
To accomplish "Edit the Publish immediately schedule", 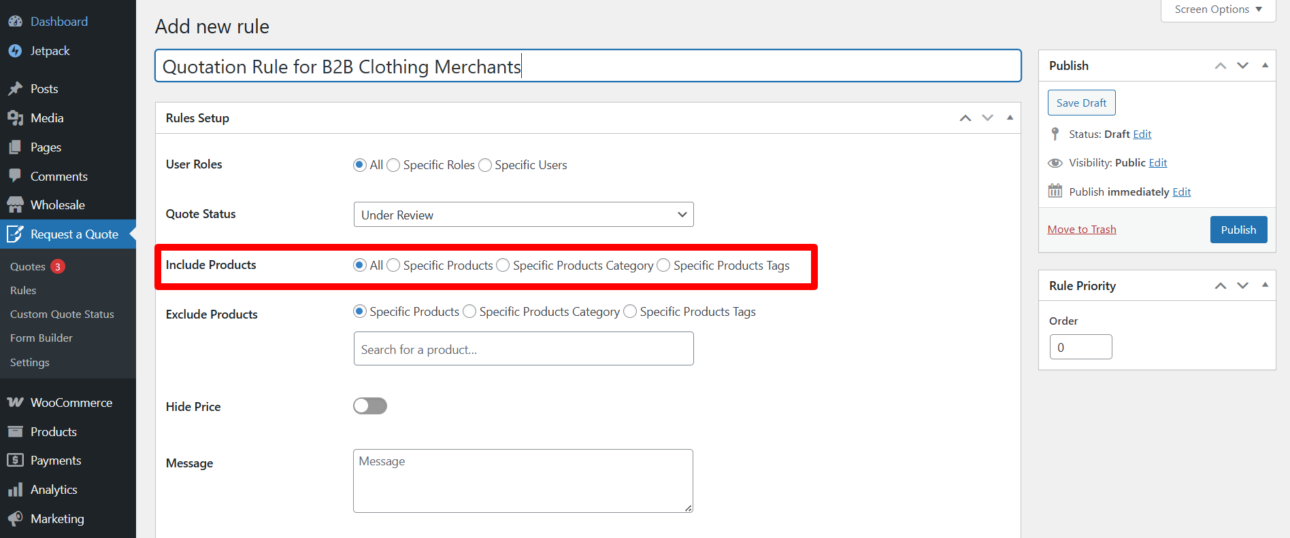I will [1182, 192].
